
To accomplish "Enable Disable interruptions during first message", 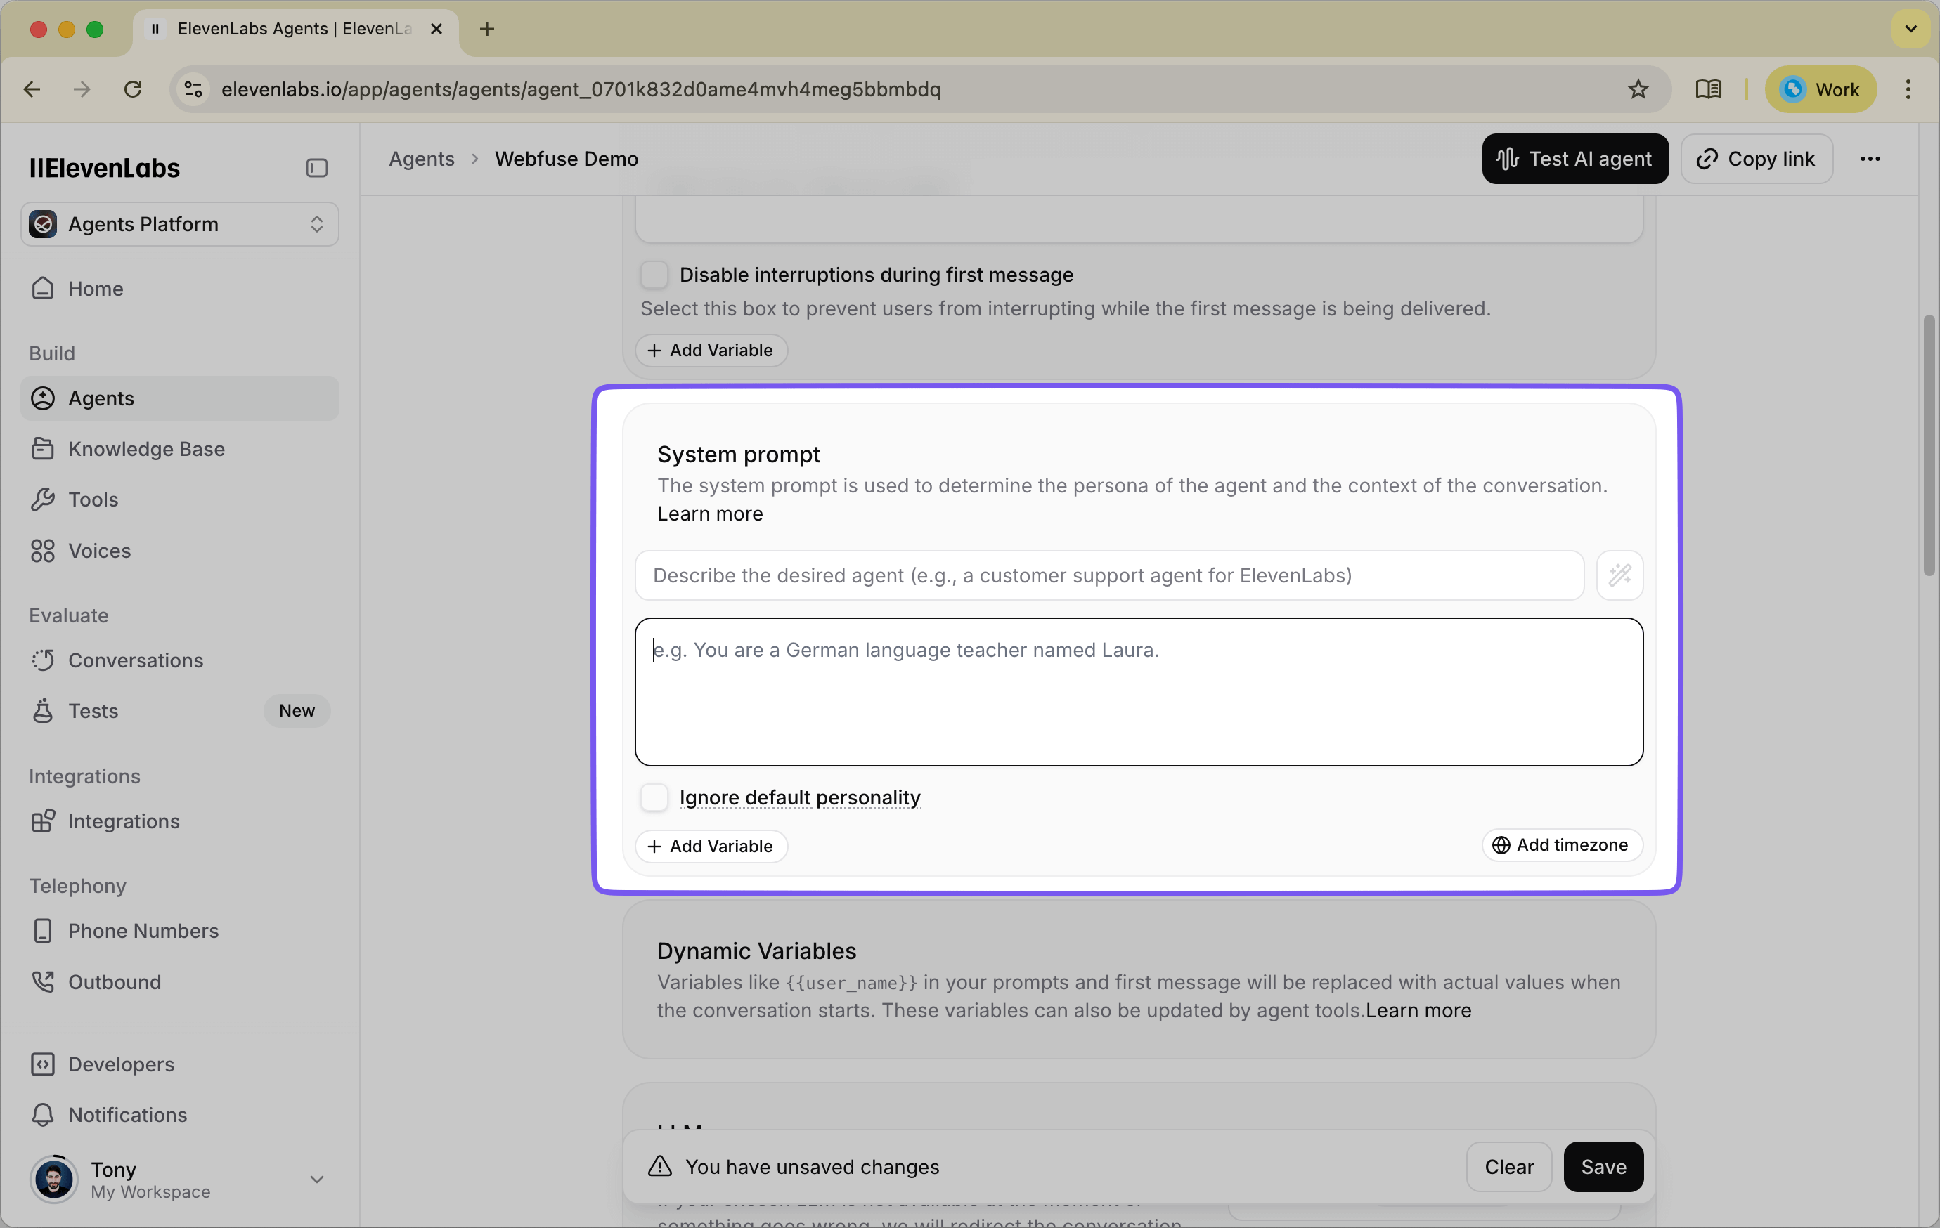I will click(x=654, y=275).
